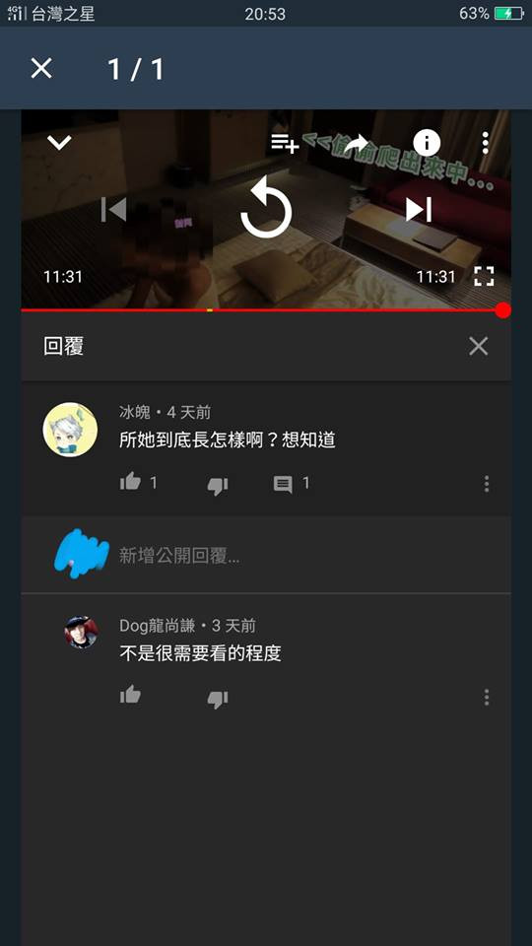Like Dog龍尚謙's reply
Screen dimensions: 532x946
point(130,695)
